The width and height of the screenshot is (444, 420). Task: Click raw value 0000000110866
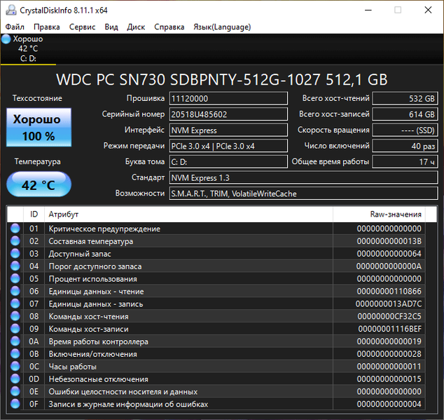[389, 291]
